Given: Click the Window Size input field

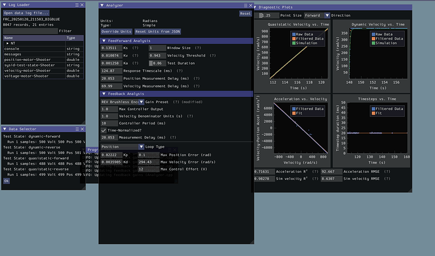Looking at the screenshot, I should coord(158,48).
